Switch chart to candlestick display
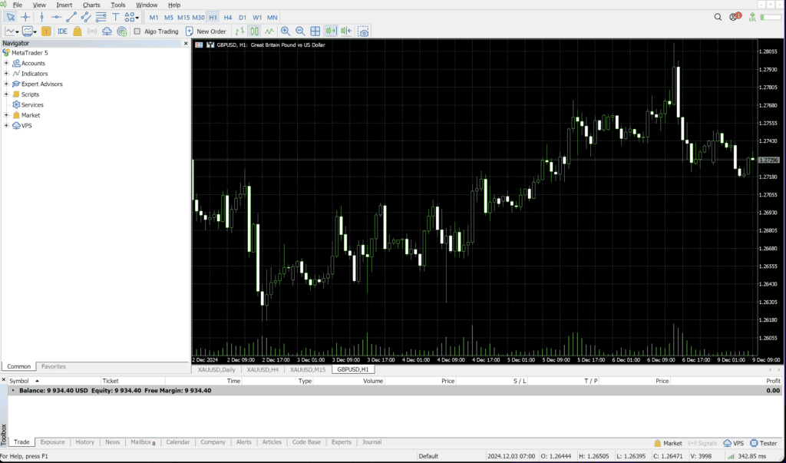 [255, 31]
